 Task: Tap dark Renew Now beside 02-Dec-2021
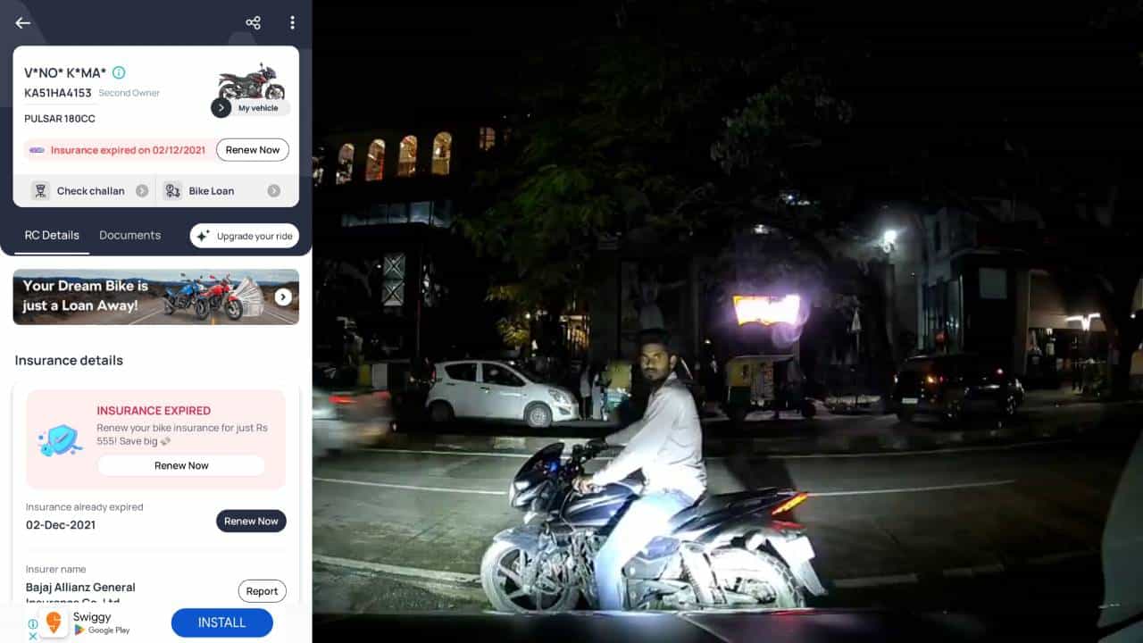tap(251, 522)
